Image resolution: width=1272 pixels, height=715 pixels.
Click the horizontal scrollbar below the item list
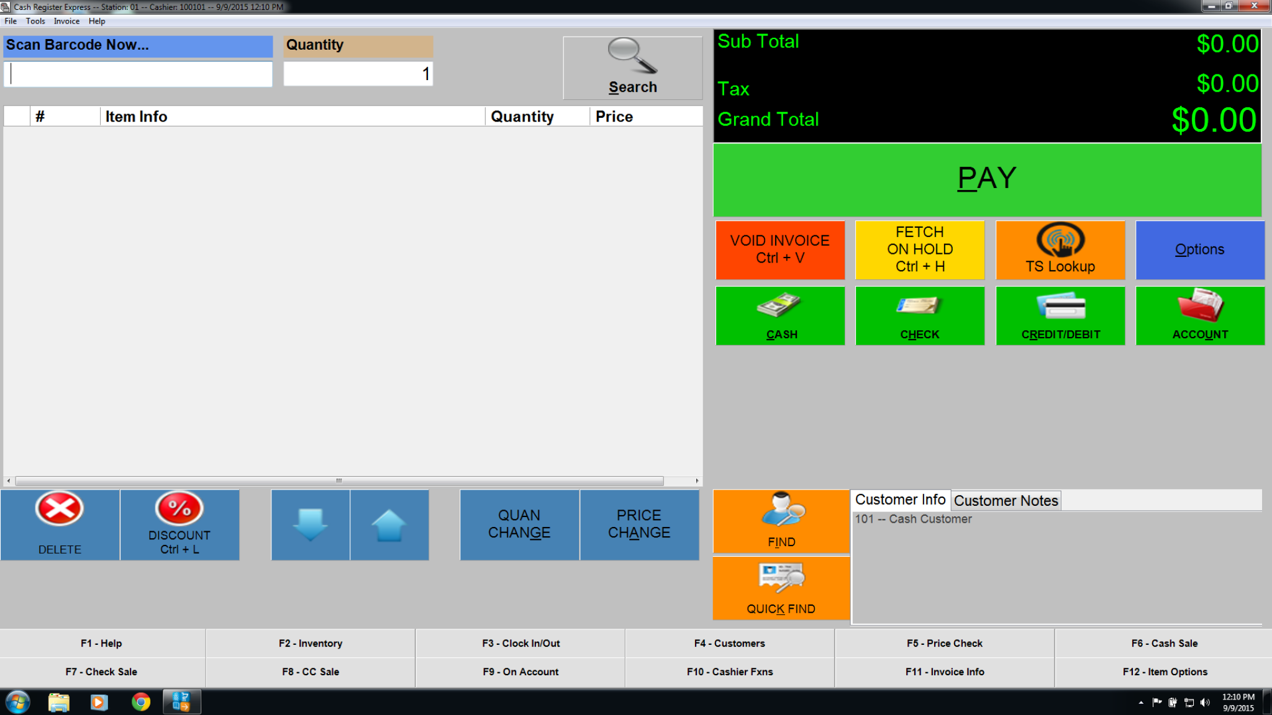338,480
